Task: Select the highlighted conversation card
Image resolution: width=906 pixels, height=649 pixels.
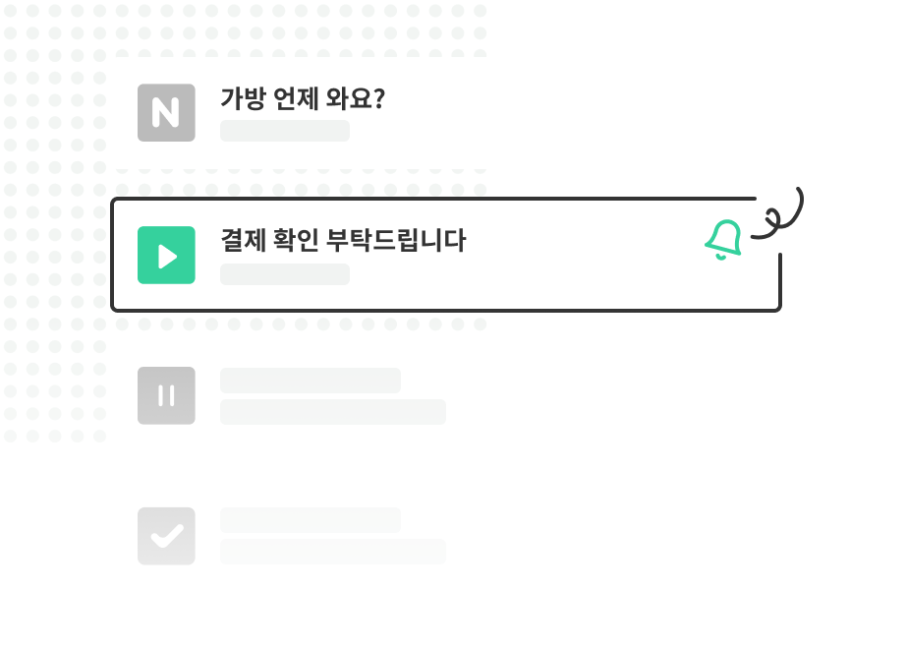Action: (445, 255)
